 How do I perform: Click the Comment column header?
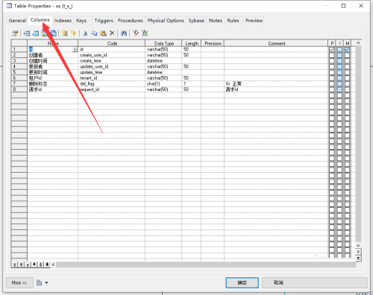[x=276, y=43]
